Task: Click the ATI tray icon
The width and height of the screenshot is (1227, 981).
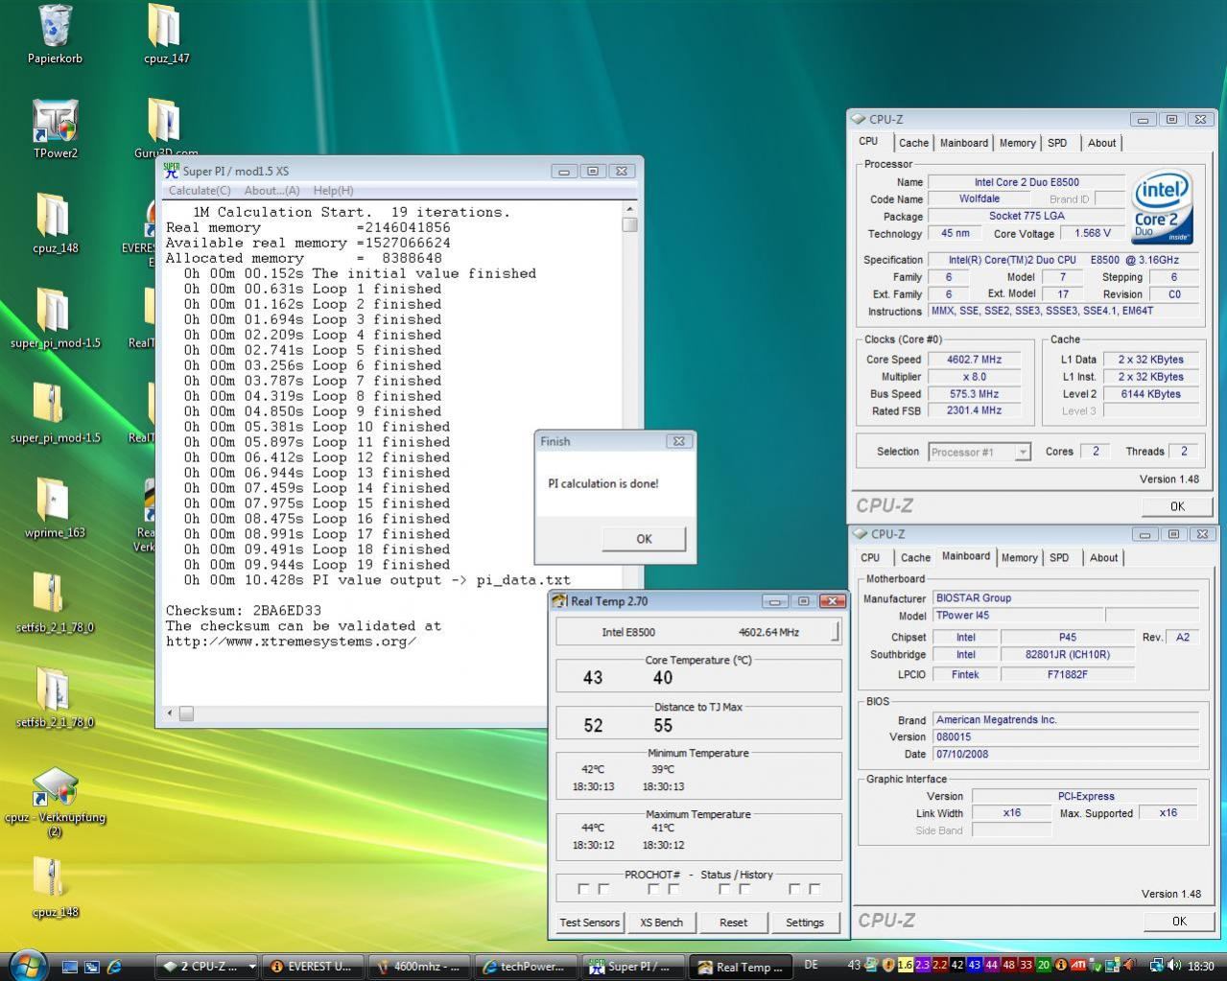Action: click(x=1077, y=966)
